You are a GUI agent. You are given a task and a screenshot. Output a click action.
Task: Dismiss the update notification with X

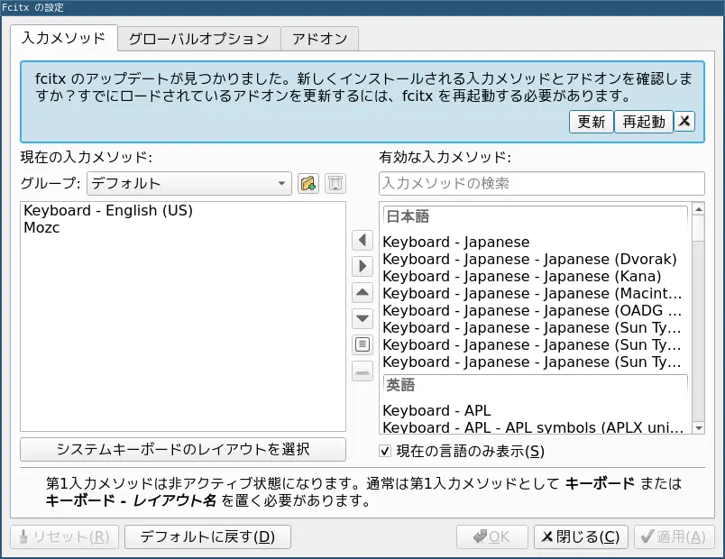click(x=684, y=122)
